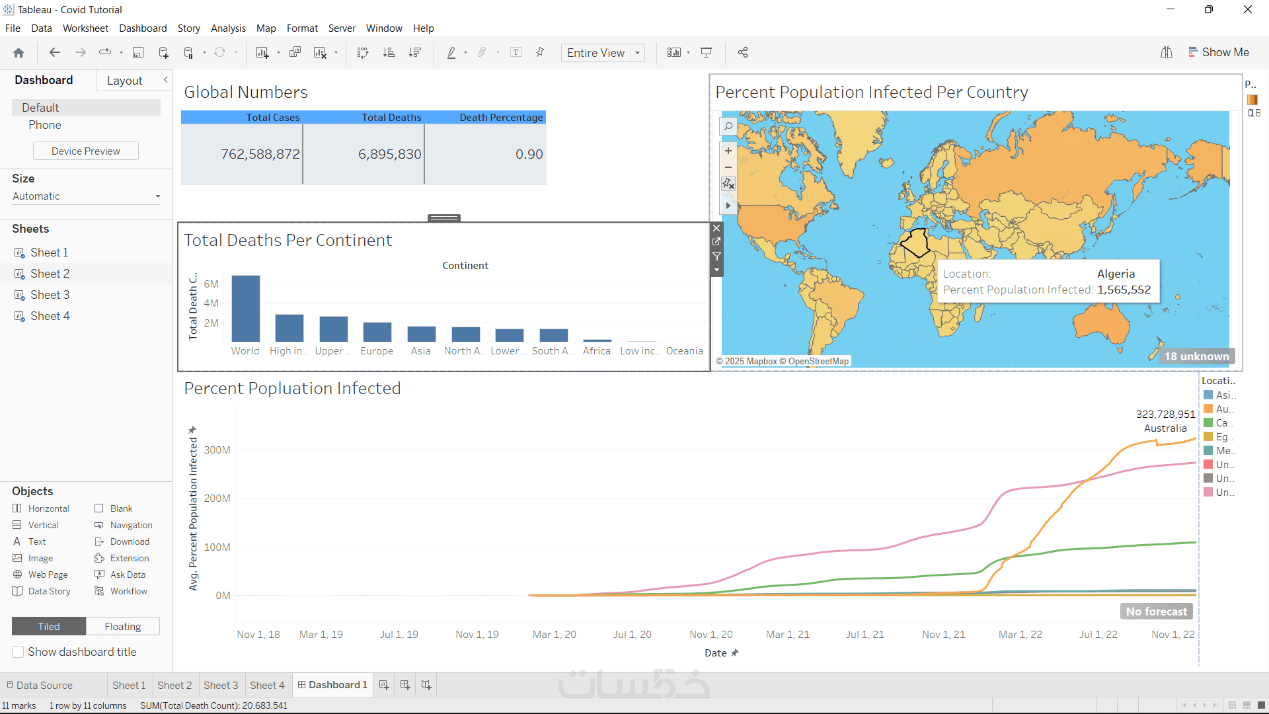Click the Sort Ascending toolbar icon
The height and width of the screenshot is (714, 1269).
[x=389, y=53]
